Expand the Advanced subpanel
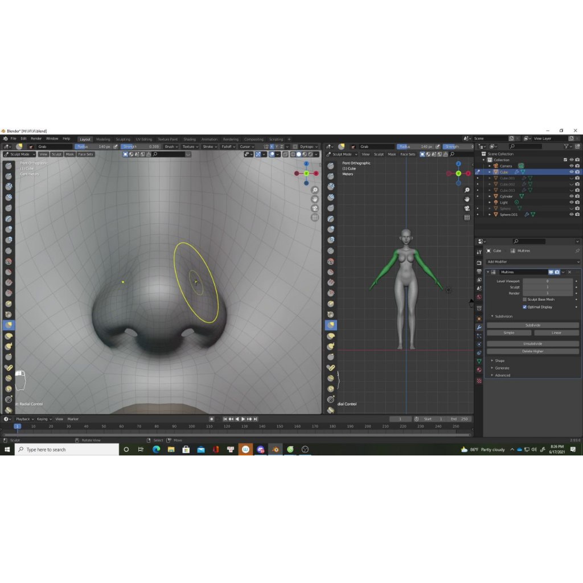583x583 pixels. (x=502, y=375)
